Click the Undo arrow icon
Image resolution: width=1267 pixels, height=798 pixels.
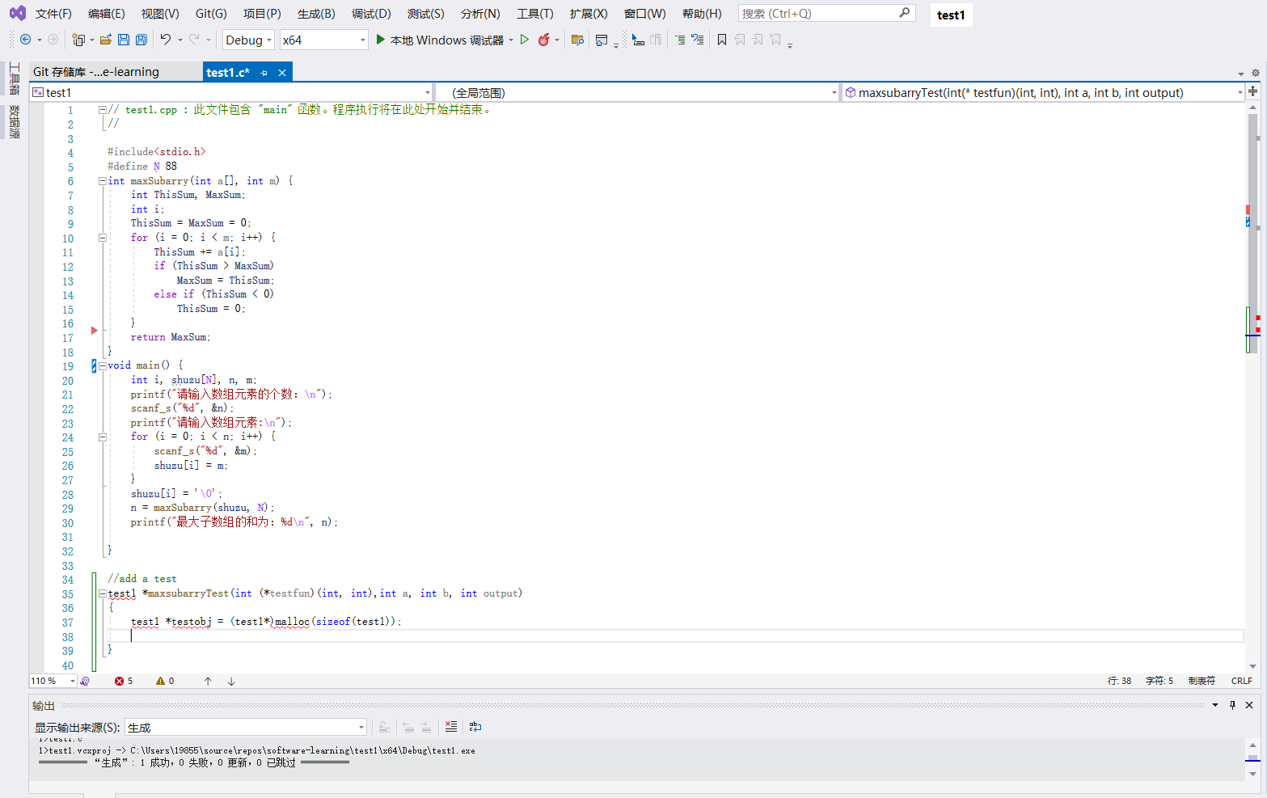click(x=166, y=40)
